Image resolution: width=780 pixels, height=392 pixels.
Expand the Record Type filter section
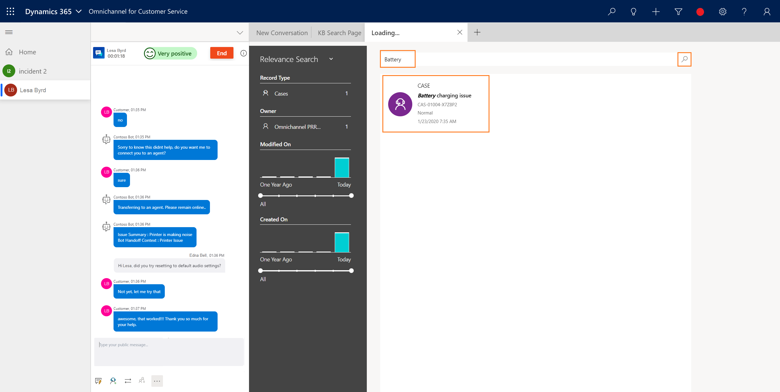coord(275,78)
